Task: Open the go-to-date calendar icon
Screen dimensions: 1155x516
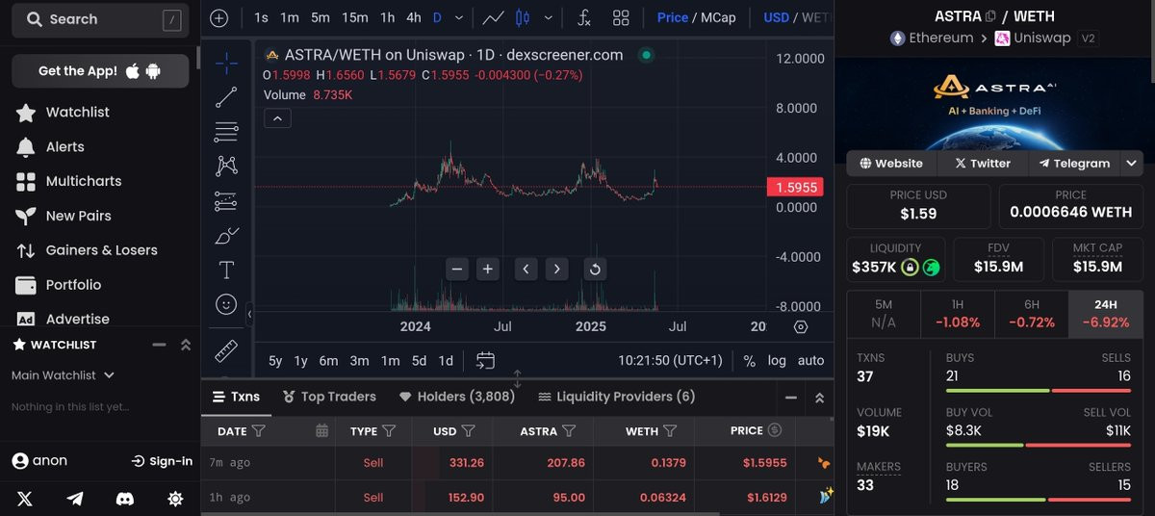Action: 485,360
